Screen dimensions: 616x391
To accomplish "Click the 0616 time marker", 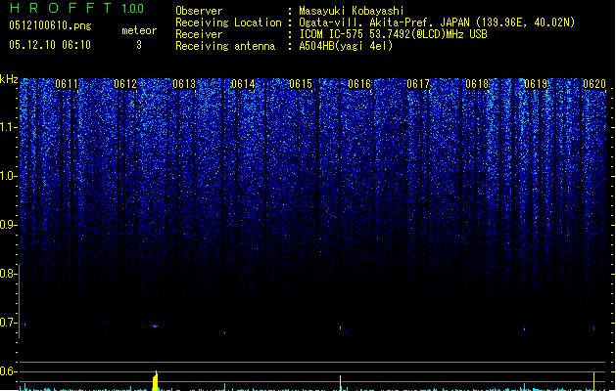I will pos(359,84).
